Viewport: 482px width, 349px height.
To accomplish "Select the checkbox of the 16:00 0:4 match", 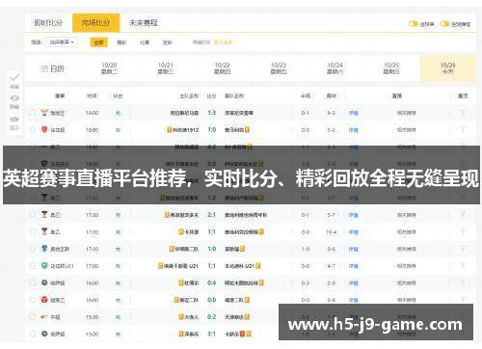I will coord(33,282).
